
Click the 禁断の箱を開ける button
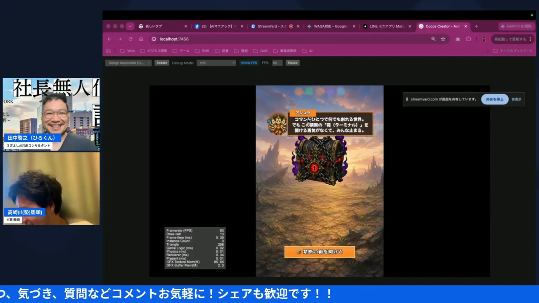pos(320,252)
